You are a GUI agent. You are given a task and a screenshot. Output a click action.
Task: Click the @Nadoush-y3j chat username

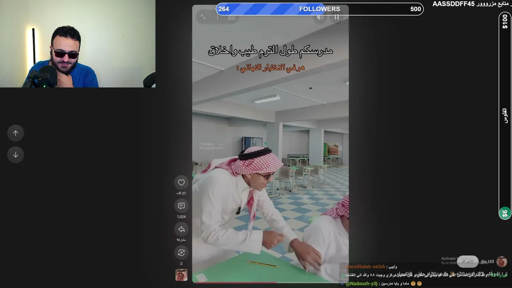pos(362,284)
